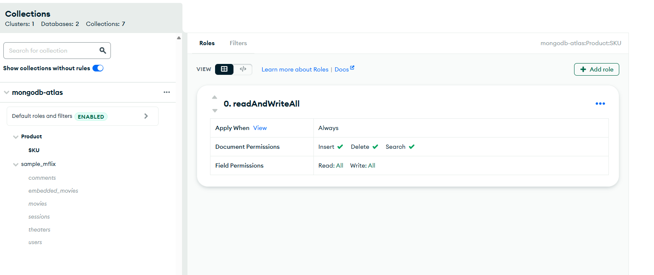The image size is (654, 275).
Task: Open mongodb-atlas three-dot options menu
Action: pos(167,92)
